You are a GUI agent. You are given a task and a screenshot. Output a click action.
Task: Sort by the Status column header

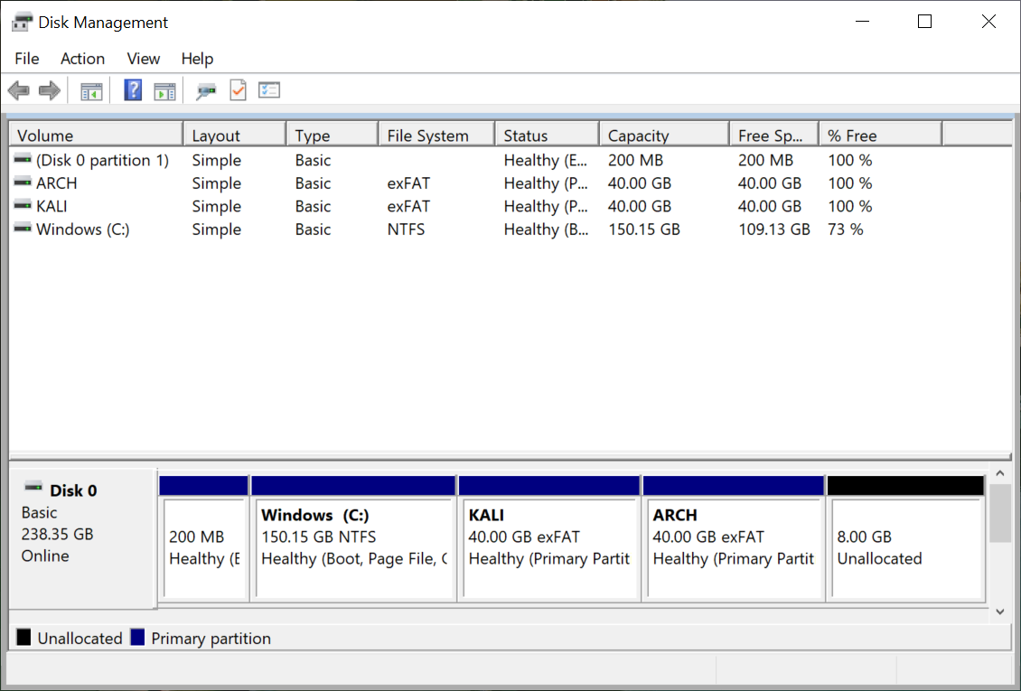[548, 135]
